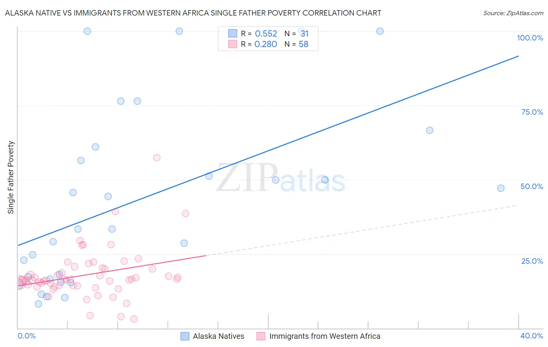Image resolution: width=548 pixels, height=347 pixels.
Task: Click the 40.0% x-axis label
Action: [x=532, y=336]
